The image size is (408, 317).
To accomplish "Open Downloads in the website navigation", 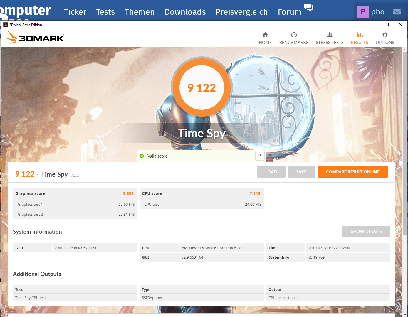I will point(185,12).
